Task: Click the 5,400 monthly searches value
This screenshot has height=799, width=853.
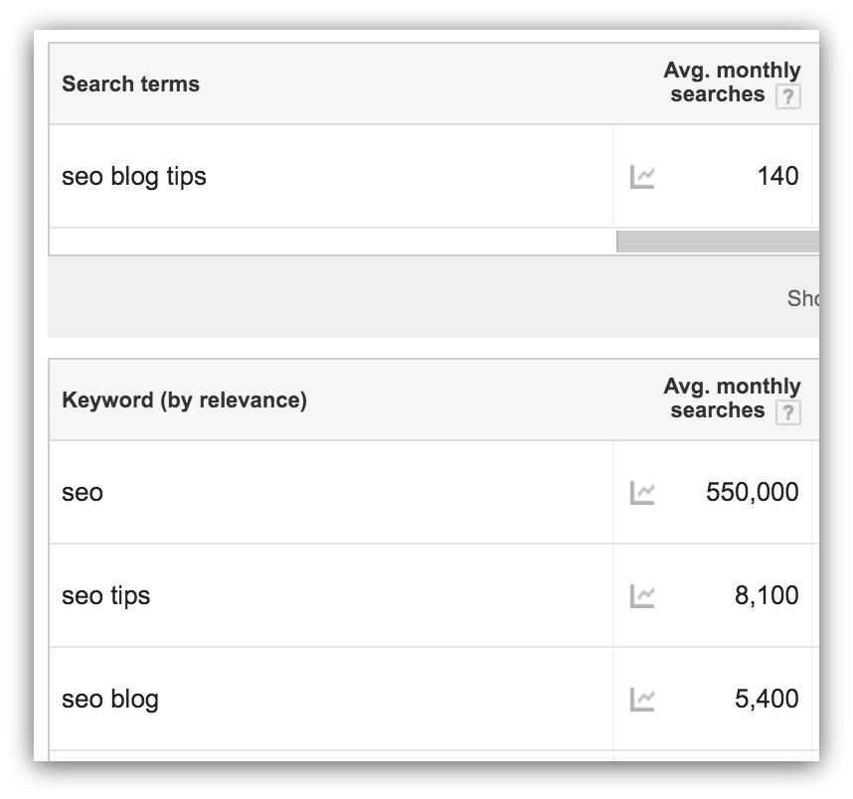Action: click(x=768, y=699)
